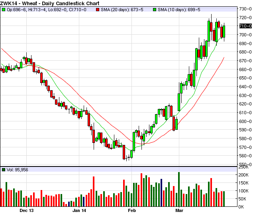Click the 700-0 price axis label
The width and height of the screenshot is (255, 214).
point(245,35)
